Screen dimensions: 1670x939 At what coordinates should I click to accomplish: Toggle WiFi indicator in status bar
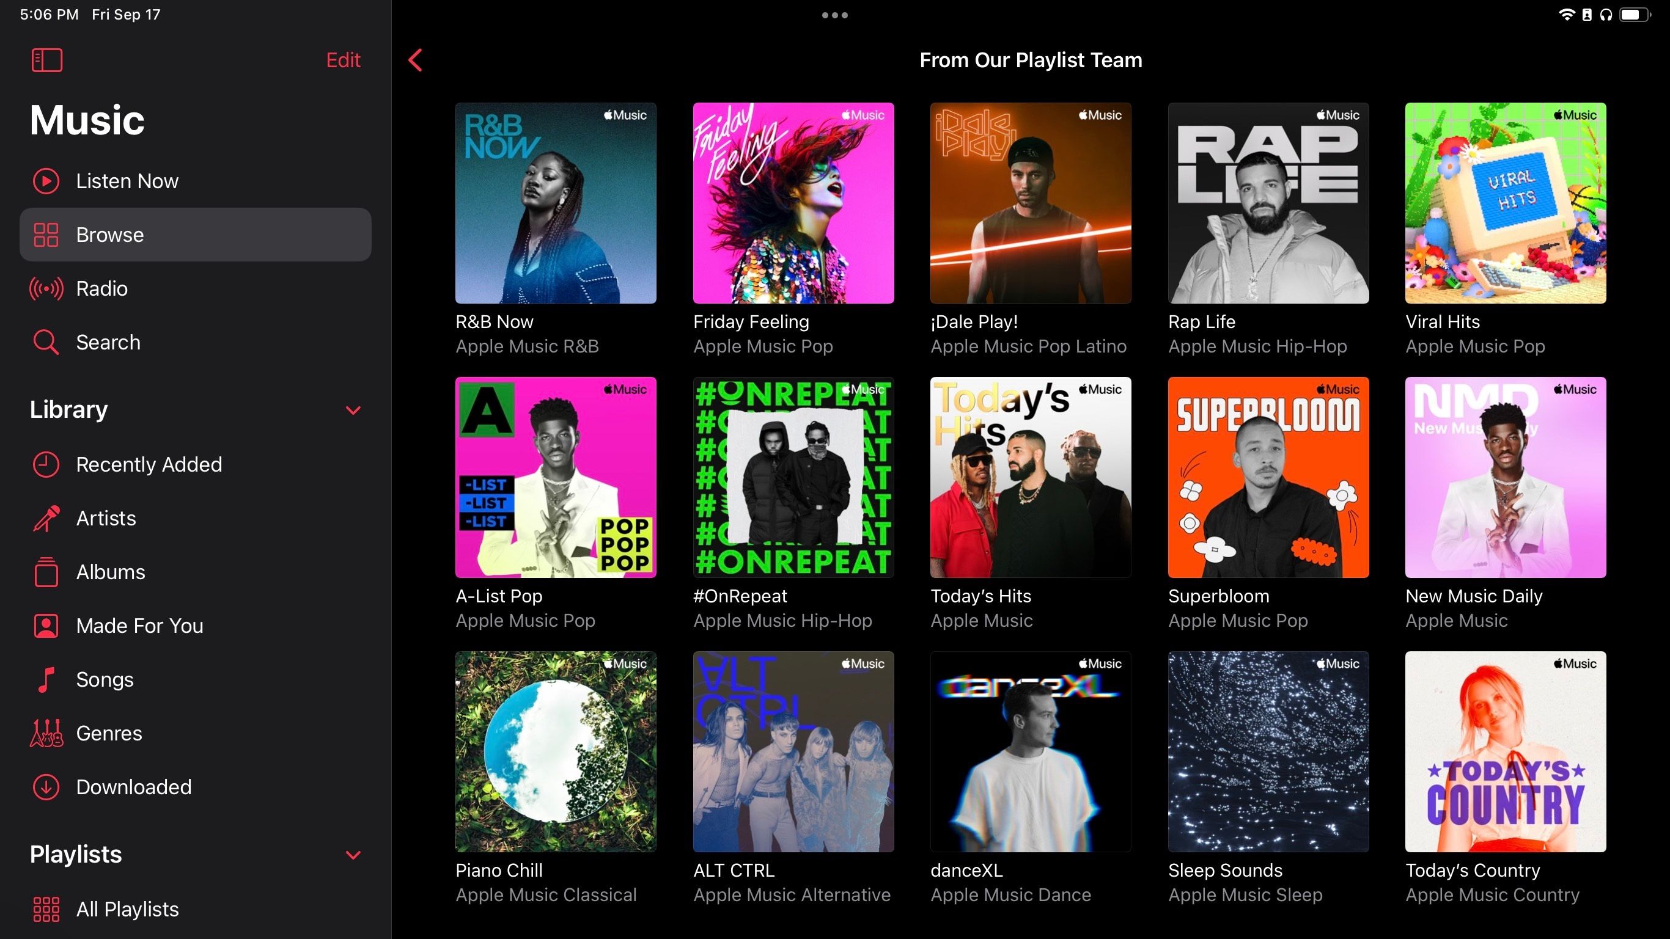click(1565, 14)
